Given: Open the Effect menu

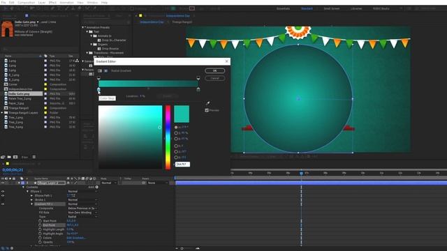Looking at the screenshot, I should [52, 2].
